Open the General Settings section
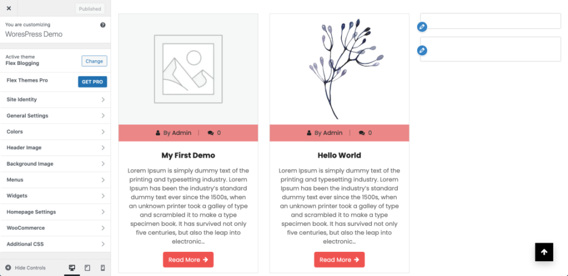This screenshot has width=568, height=276. click(55, 116)
